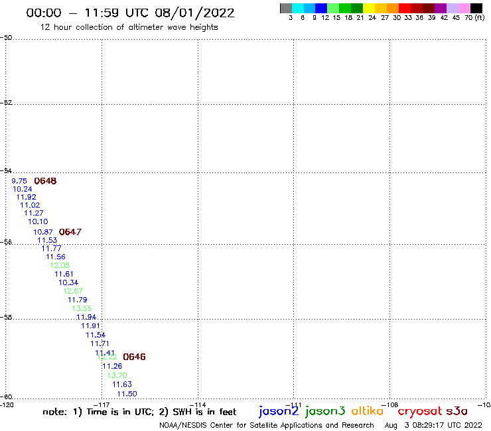This screenshot has height=431, width=491.
Task: Click the -114 longitude axis label
Action: pyautogui.click(x=198, y=405)
